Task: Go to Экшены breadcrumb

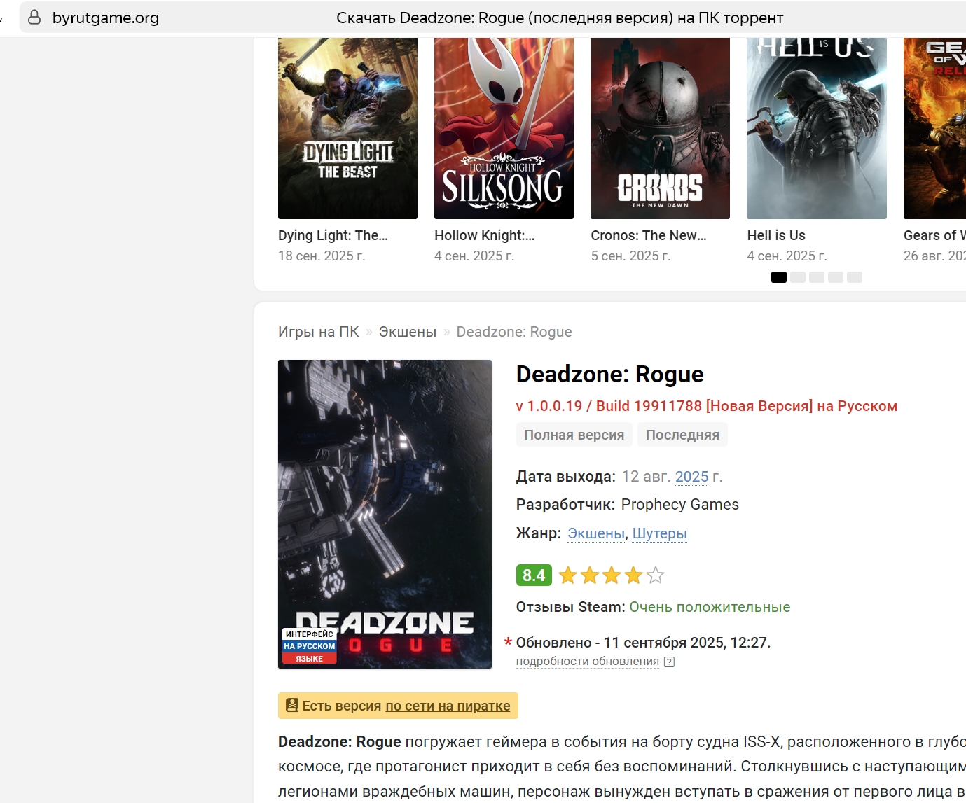Action: coord(408,332)
